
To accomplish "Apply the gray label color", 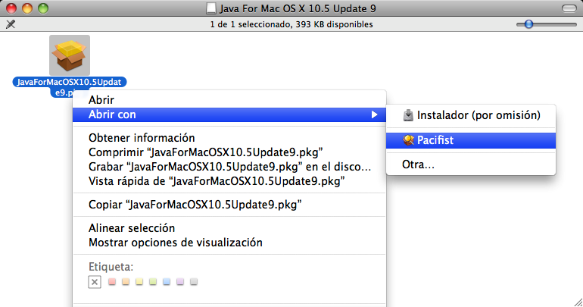I will tap(194, 282).
